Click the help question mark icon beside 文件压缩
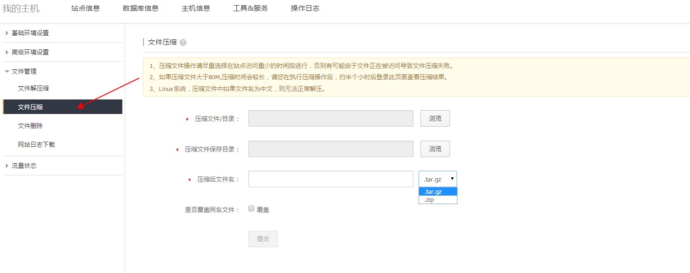Screen dimensions: 690x273 pyautogui.click(x=183, y=42)
